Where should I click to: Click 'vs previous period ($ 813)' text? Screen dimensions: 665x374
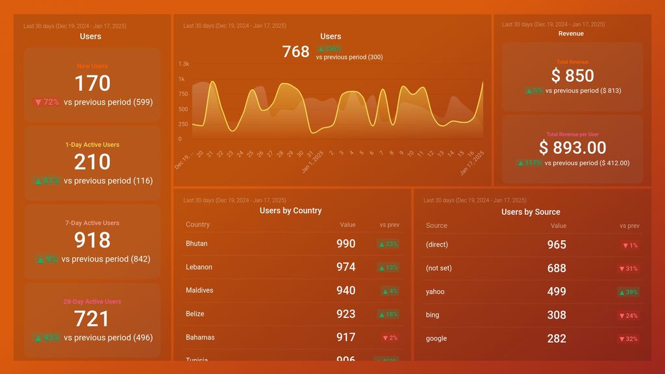583,91
